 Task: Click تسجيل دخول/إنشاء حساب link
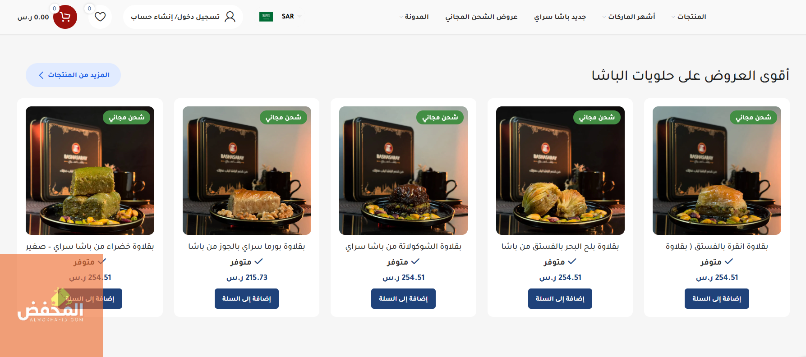click(175, 17)
